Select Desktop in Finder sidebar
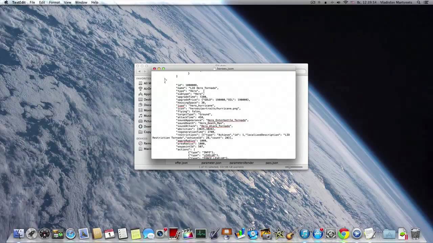Viewport: 433px width, 243px height. [145, 100]
